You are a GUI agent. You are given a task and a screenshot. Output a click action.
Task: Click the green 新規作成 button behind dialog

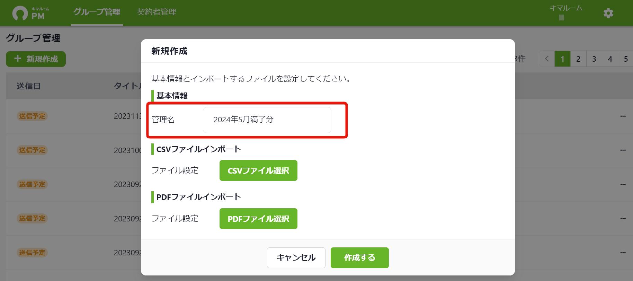pyautogui.click(x=36, y=59)
